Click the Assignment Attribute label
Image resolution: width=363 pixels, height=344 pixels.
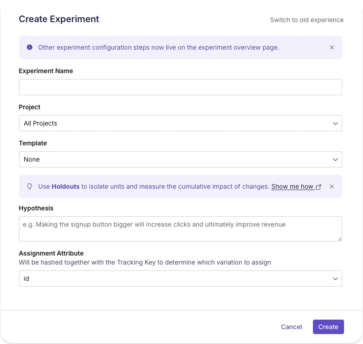pyautogui.click(x=51, y=254)
